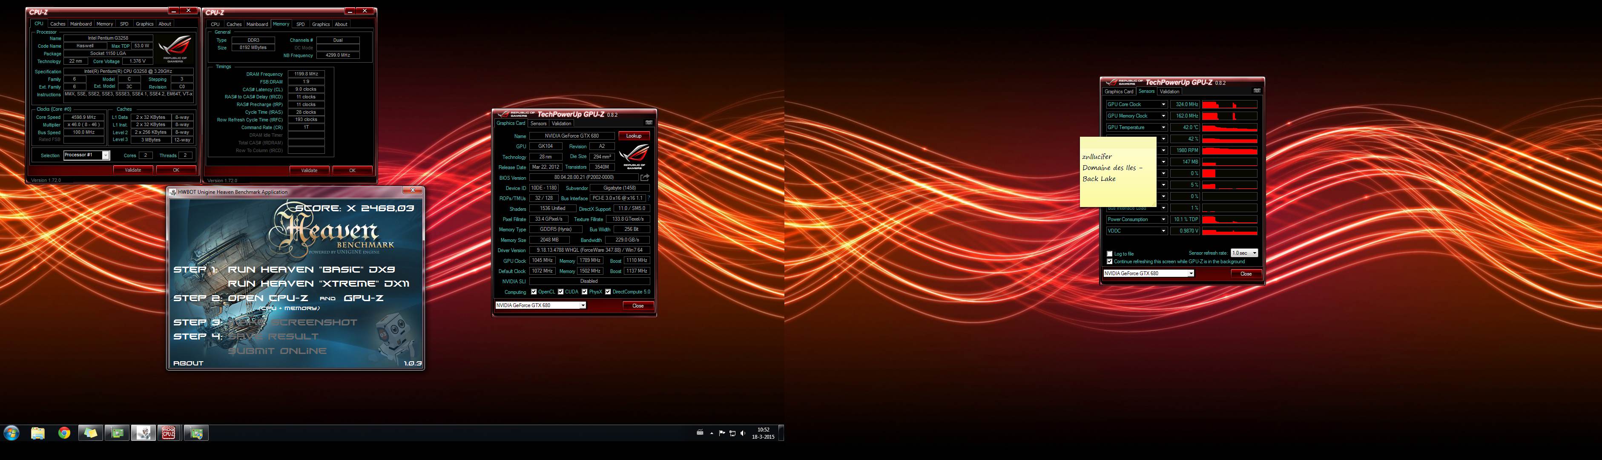Click the Lookup button in GPU-Z
Image resolution: width=1602 pixels, height=460 pixels.
coord(634,135)
